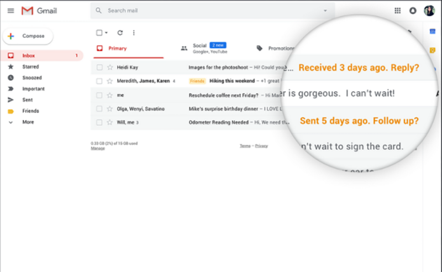Star the Heidi Kay email

coord(110,67)
